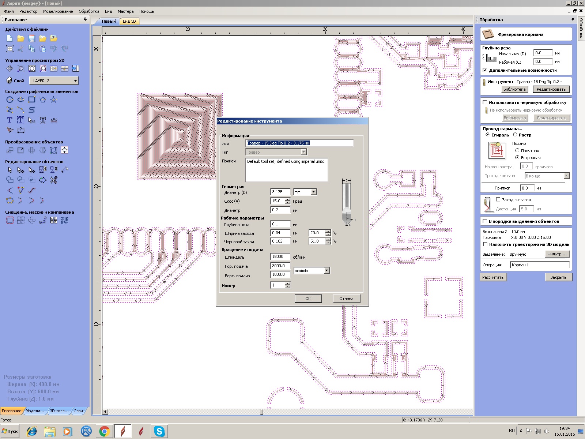Click the undo arrow icon
585x439 pixels.
coord(54,49)
